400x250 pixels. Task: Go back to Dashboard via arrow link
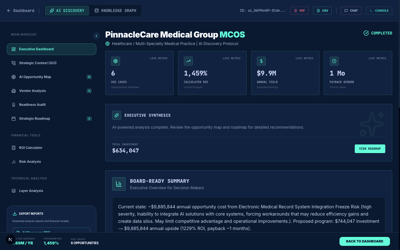[21, 11]
